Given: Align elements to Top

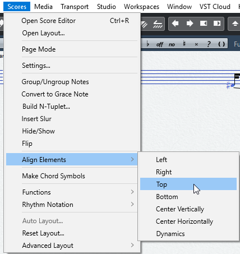Looking at the screenshot, I should point(188,184).
